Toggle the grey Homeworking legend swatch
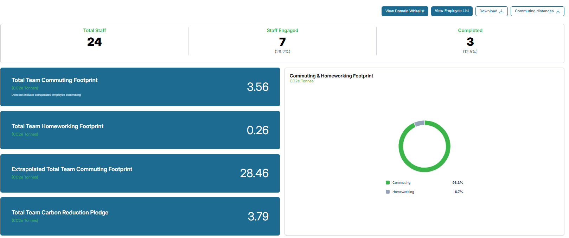The width and height of the screenshot is (569, 238). [x=388, y=192]
